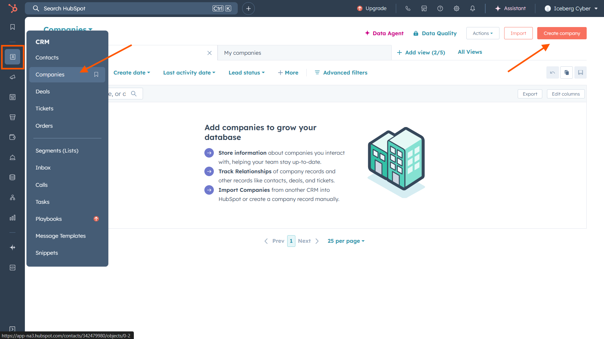Expand the Companies title dropdown

68,29
